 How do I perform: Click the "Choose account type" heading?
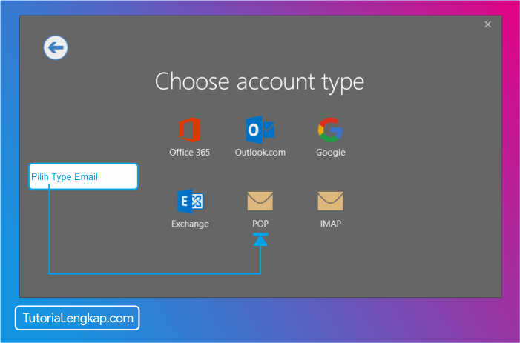tap(260, 81)
